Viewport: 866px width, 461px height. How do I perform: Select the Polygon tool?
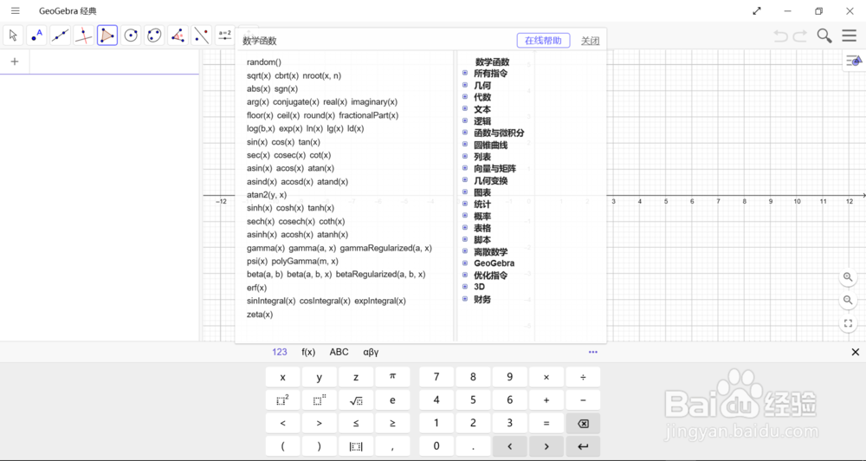pos(107,36)
